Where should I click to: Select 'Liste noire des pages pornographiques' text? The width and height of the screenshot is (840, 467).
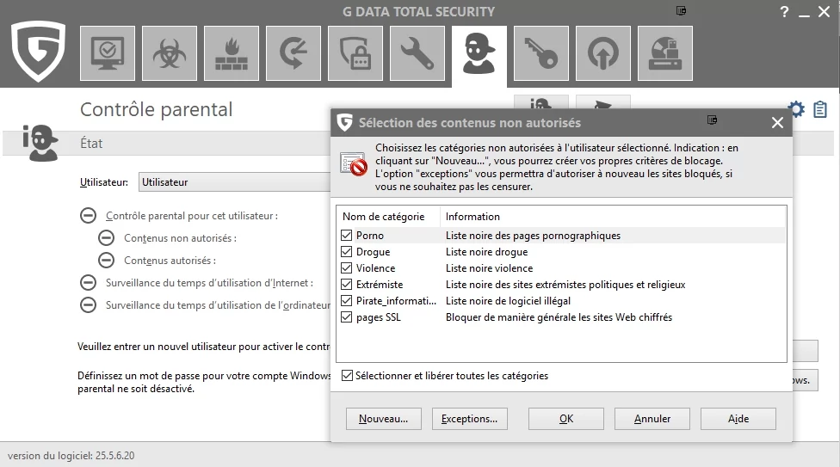click(533, 236)
